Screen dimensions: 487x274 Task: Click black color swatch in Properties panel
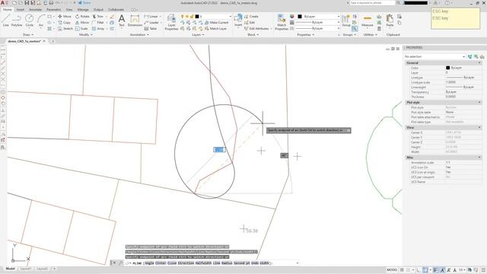[x=300, y=16]
